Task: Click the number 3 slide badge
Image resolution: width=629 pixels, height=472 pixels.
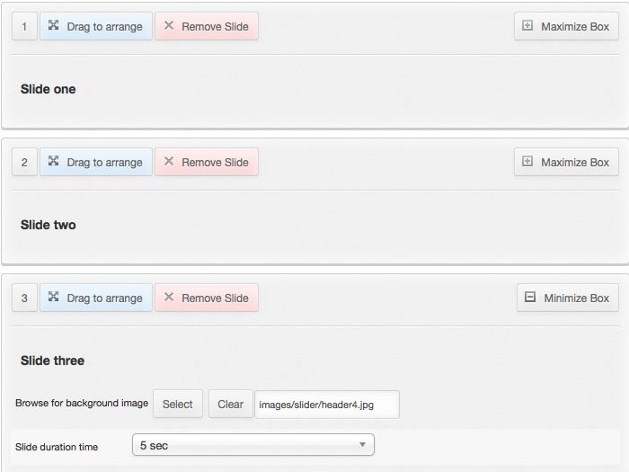Action: pos(24,298)
